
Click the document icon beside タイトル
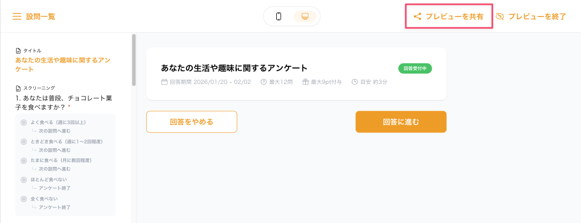(18, 51)
